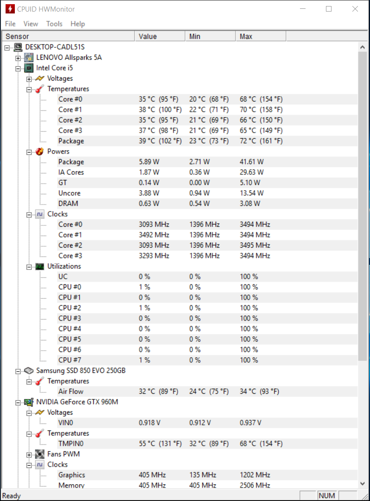Image resolution: width=370 pixels, height=501 pixels.
Task: Open the Tools menu
Action: [54, 24]
